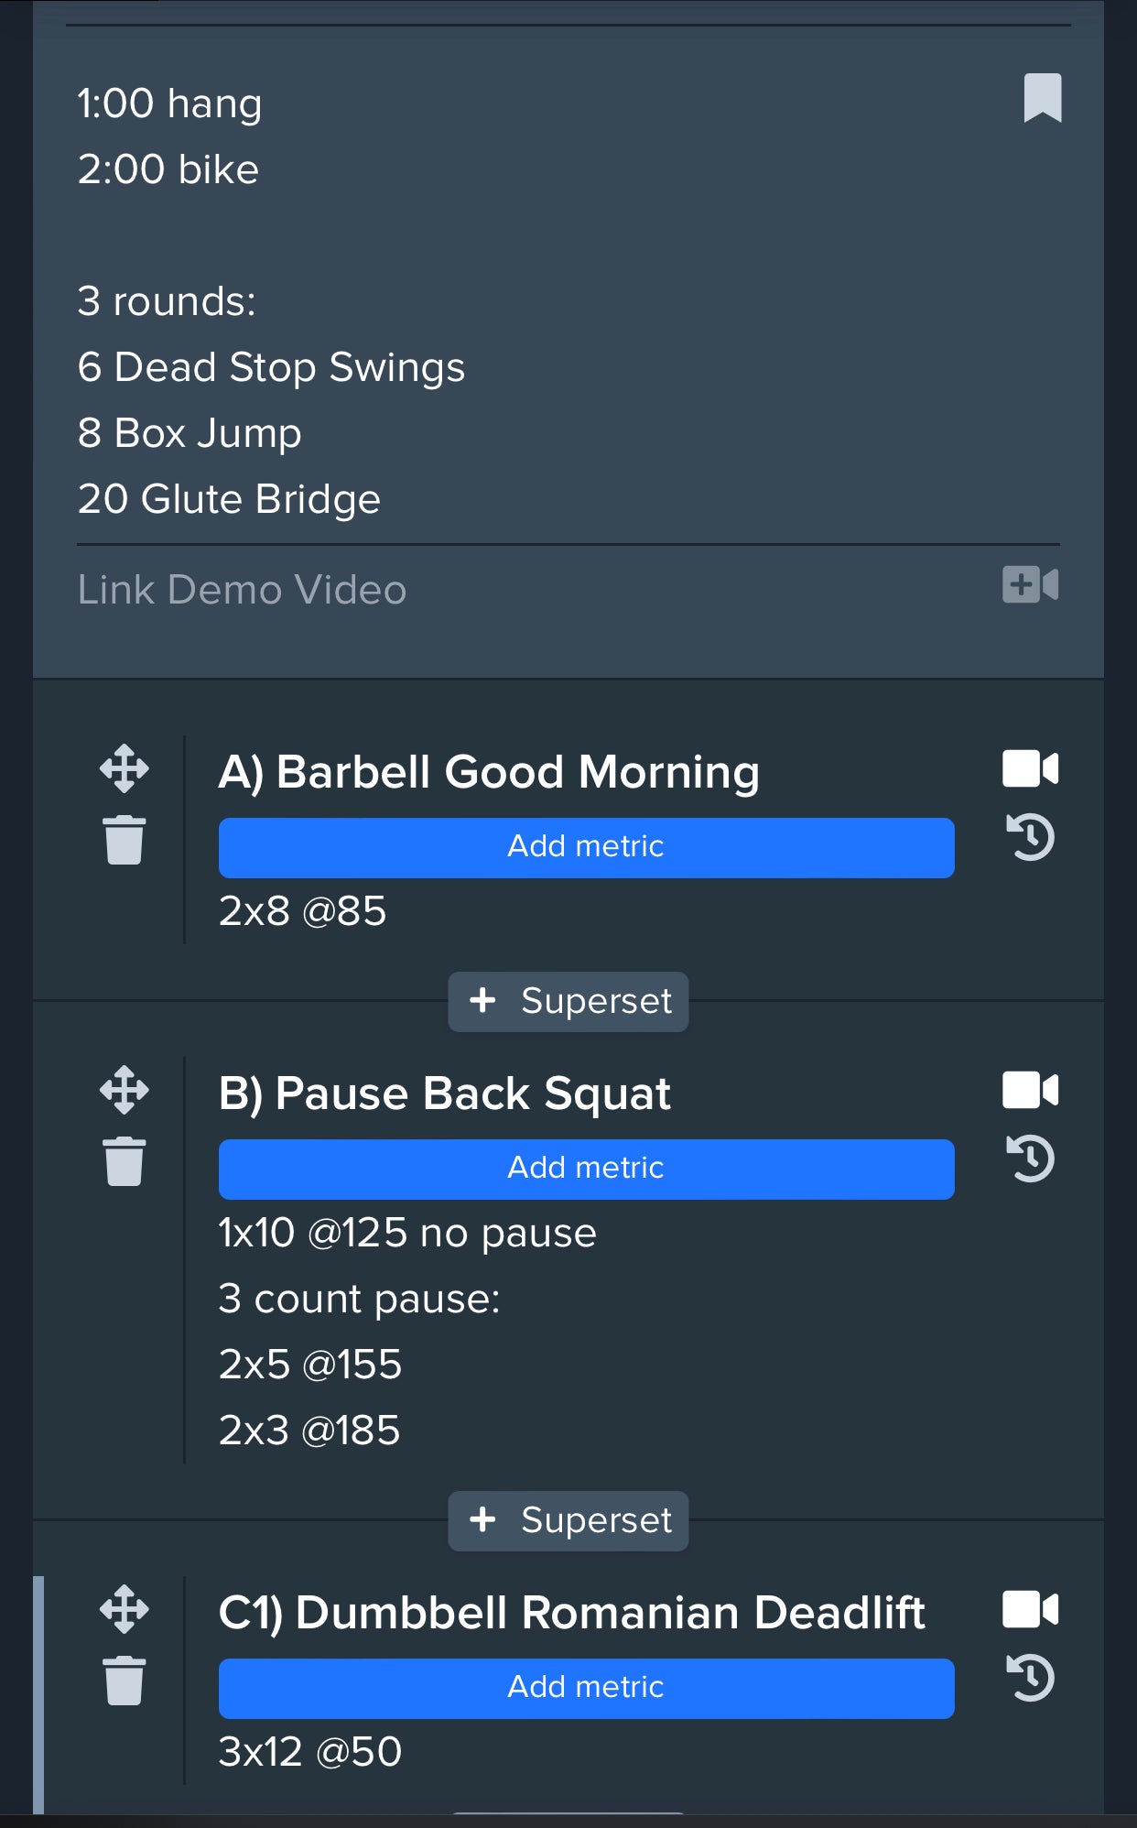Add metric to Dumbbell Romanian Deadlift
This screenshot has height=1828, width=1137.
click(586, 1688)
